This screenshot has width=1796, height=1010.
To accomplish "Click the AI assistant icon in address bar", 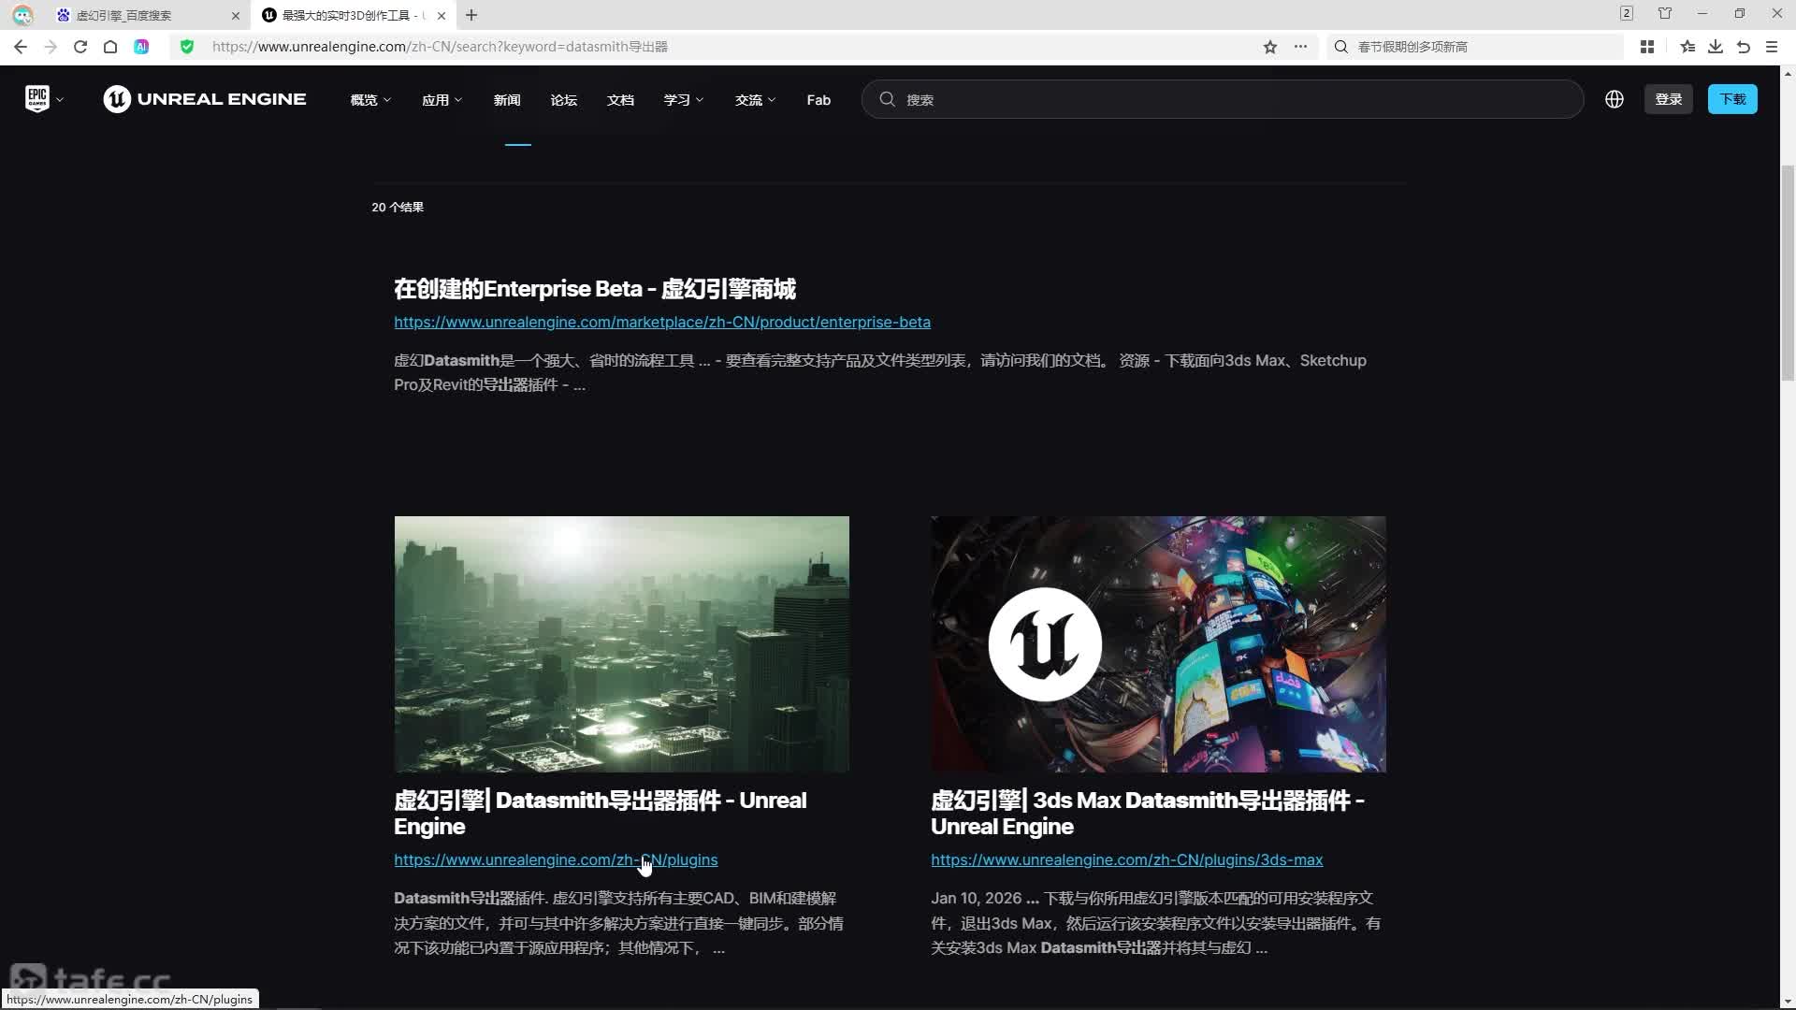I will (x=141, y=47).
